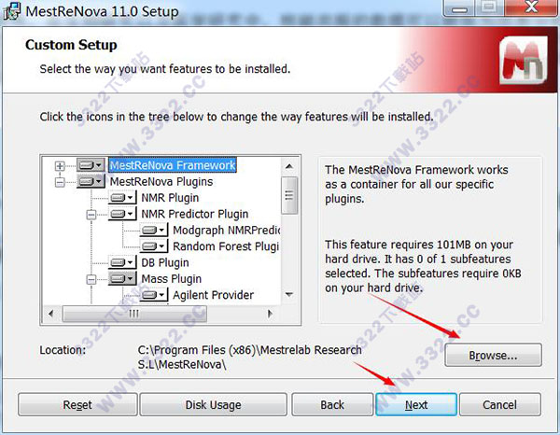Open install option dropdown for NMR Predictor Plugin

(x=122, y=214)
